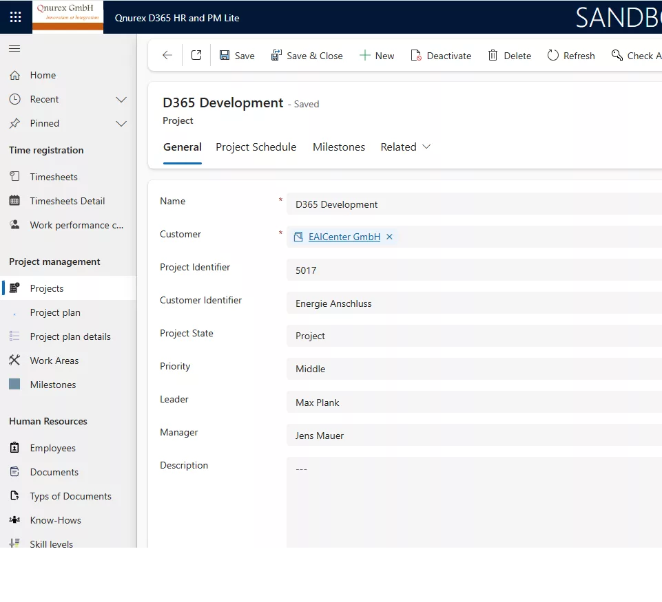
Task: Create a New record
Action: (x=377, y=56)
